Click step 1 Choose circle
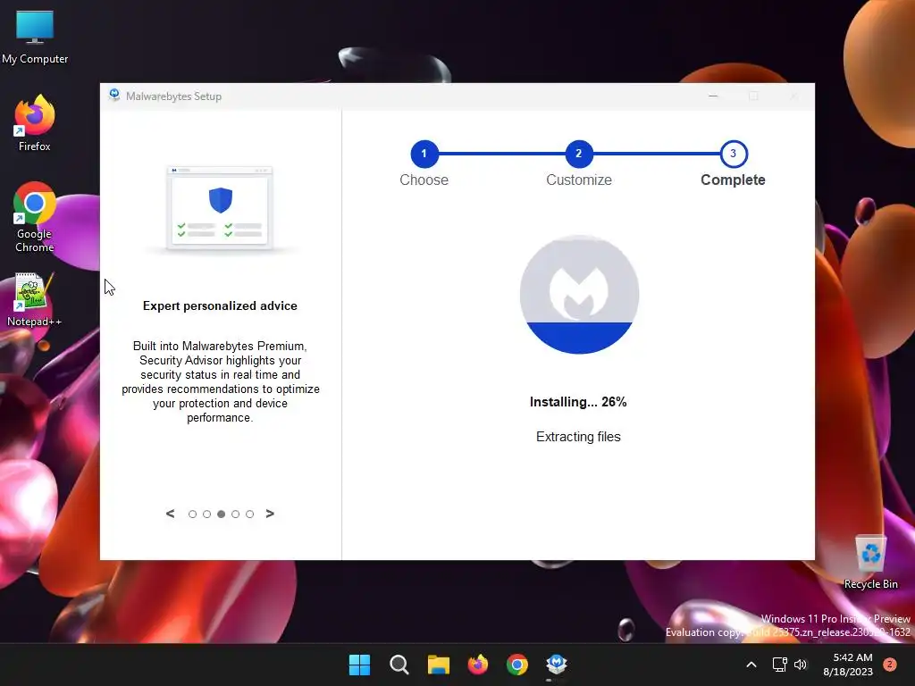This screenshot has width=915, height=686. pos(424,154)
